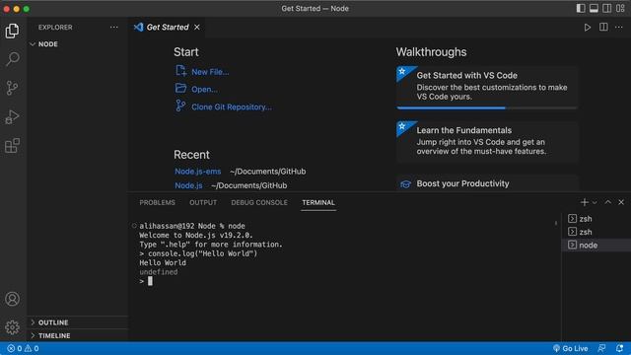Click the Explorer more actions ellipsis
This screenshot has height=355, width=631.
(x=114, y=28)
